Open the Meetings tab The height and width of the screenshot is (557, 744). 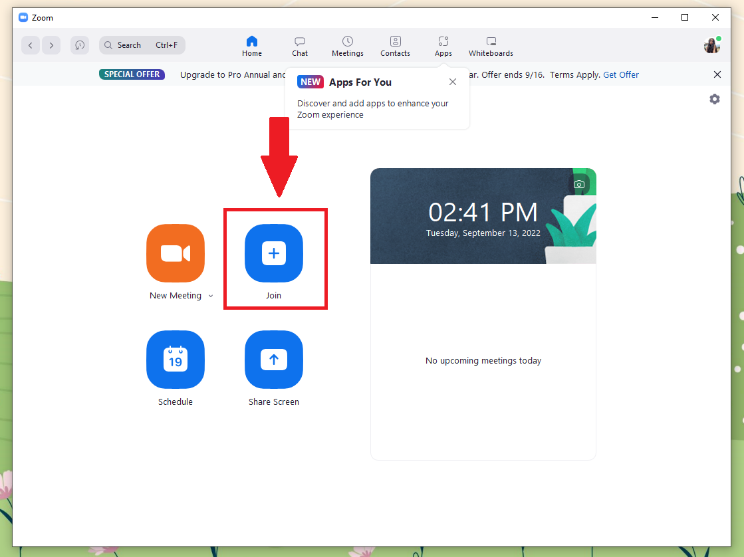[x=348, y=46]
